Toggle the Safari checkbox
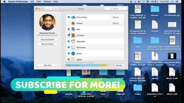 (69, 54)
